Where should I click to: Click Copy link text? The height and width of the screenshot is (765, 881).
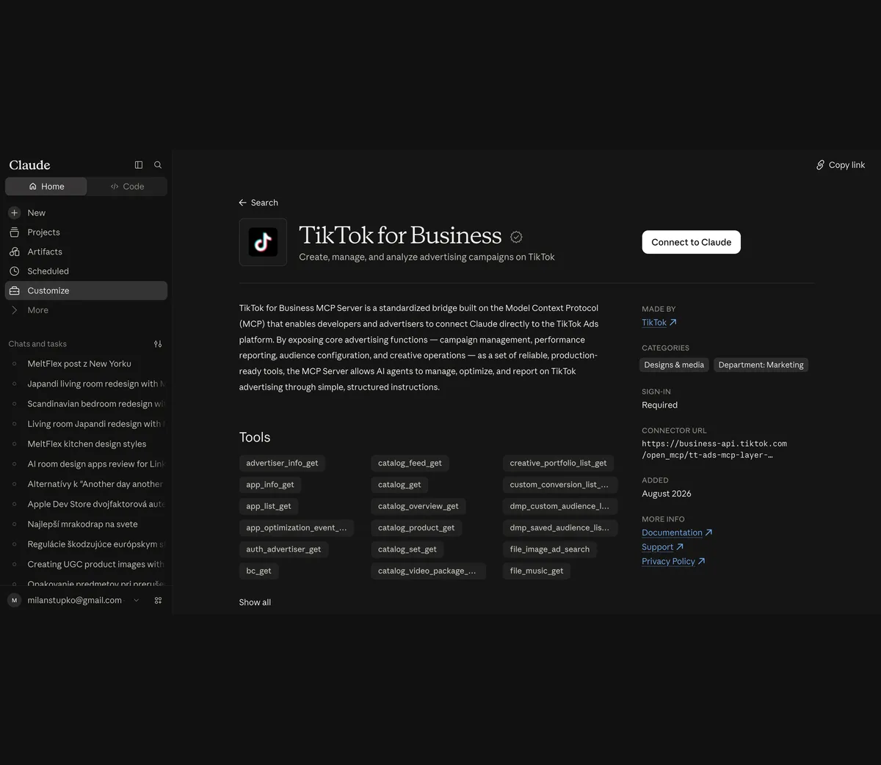click(x=846, y=165)
